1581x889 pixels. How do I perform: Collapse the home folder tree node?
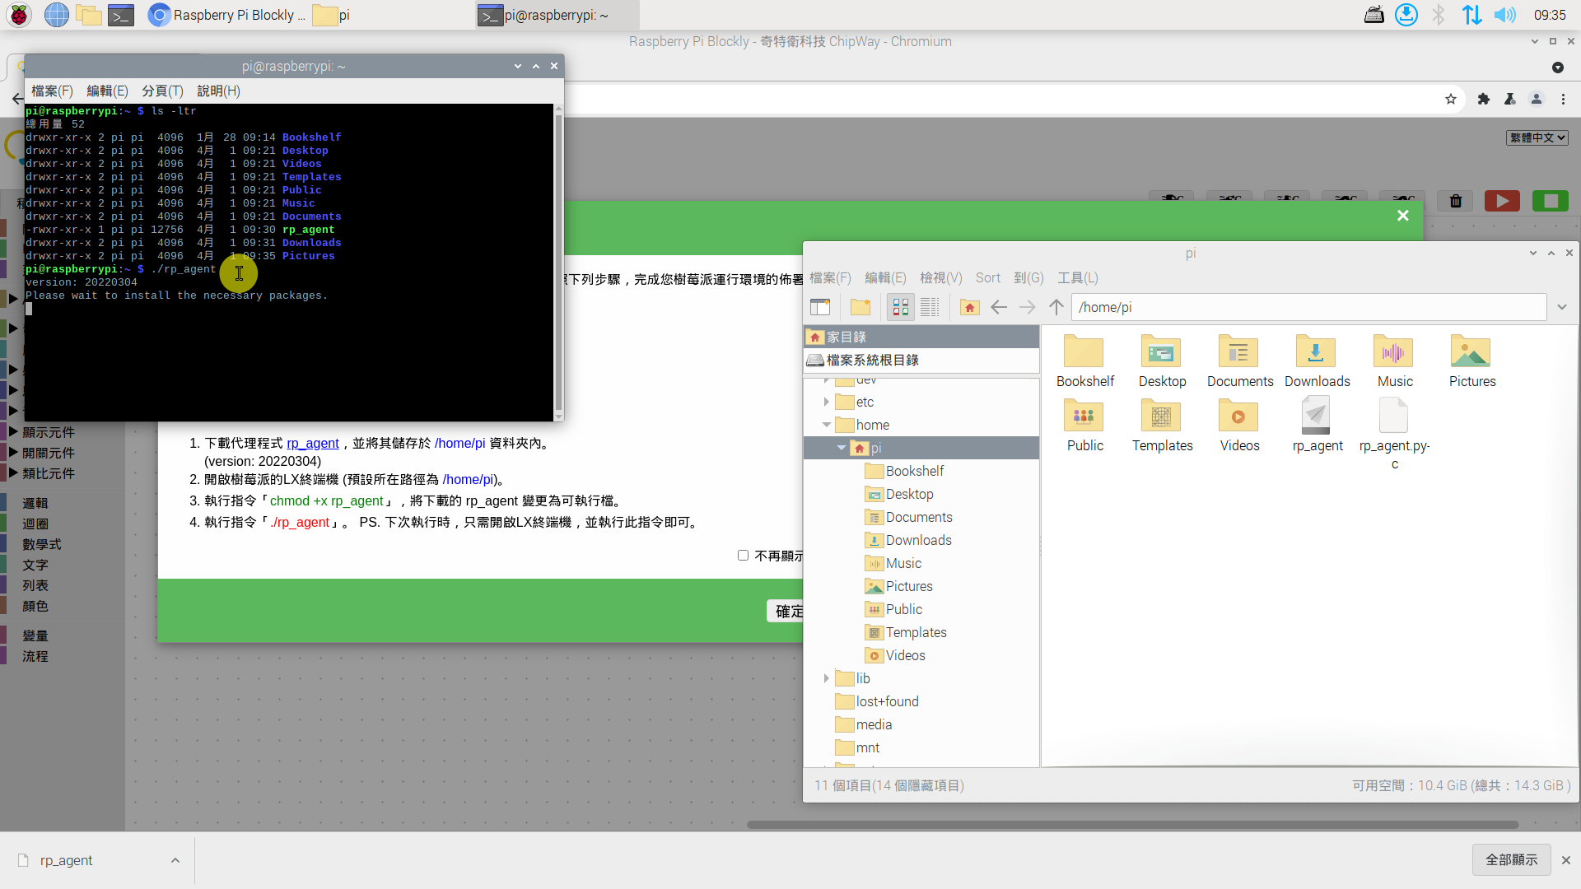point(826,425)
